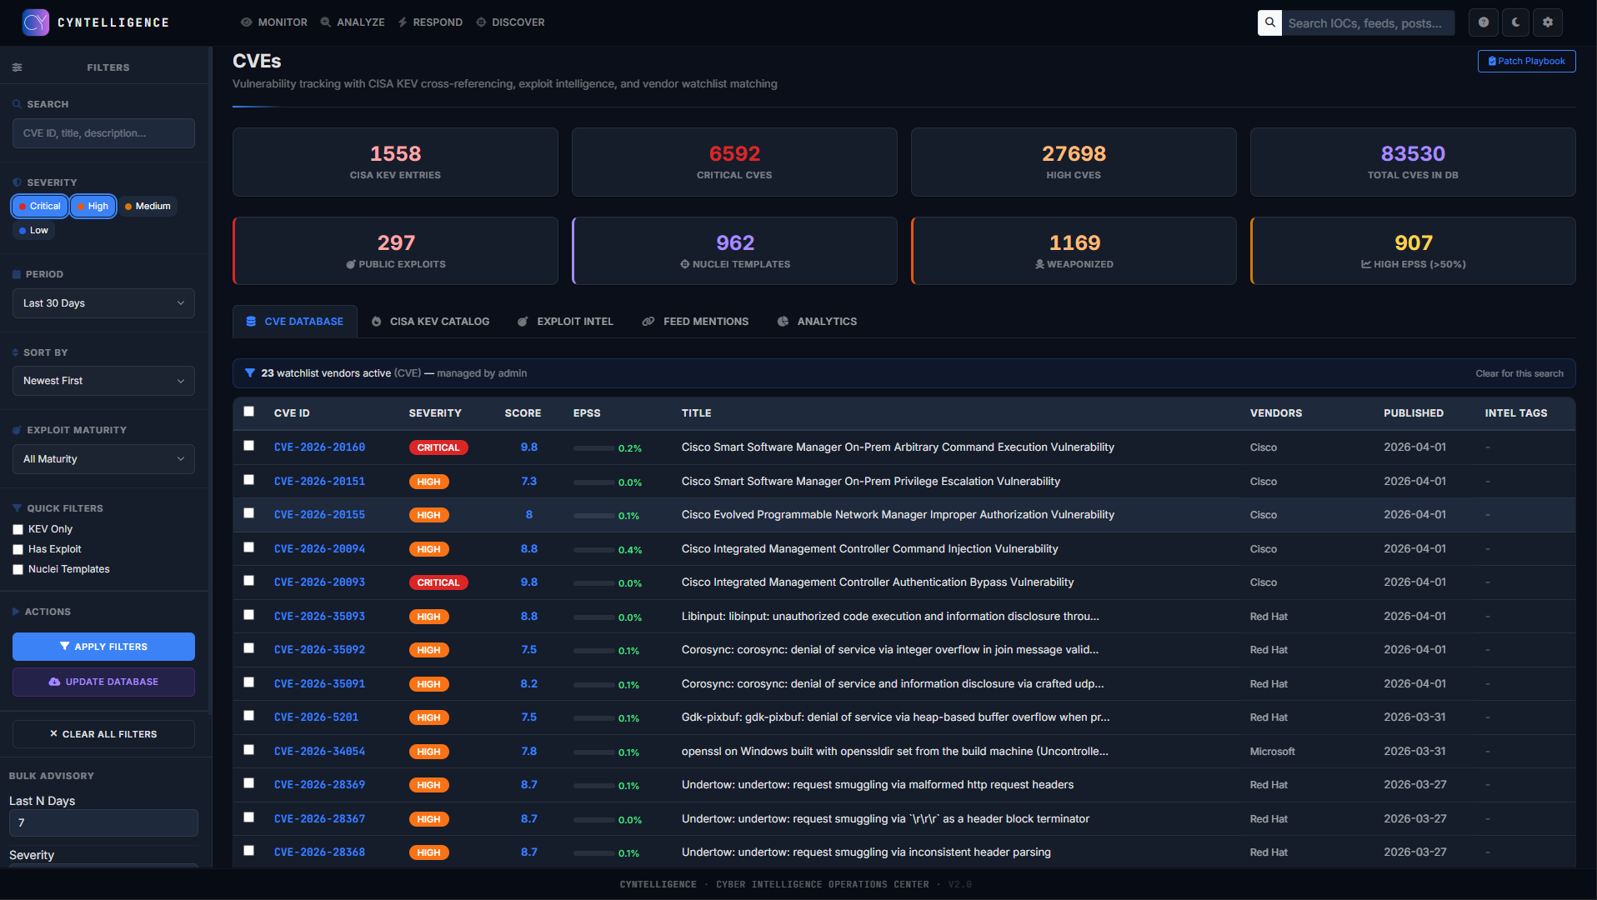Click the Nuclei Templates stat card
This screenshot has width=1597, height=900.
point(734,251)
